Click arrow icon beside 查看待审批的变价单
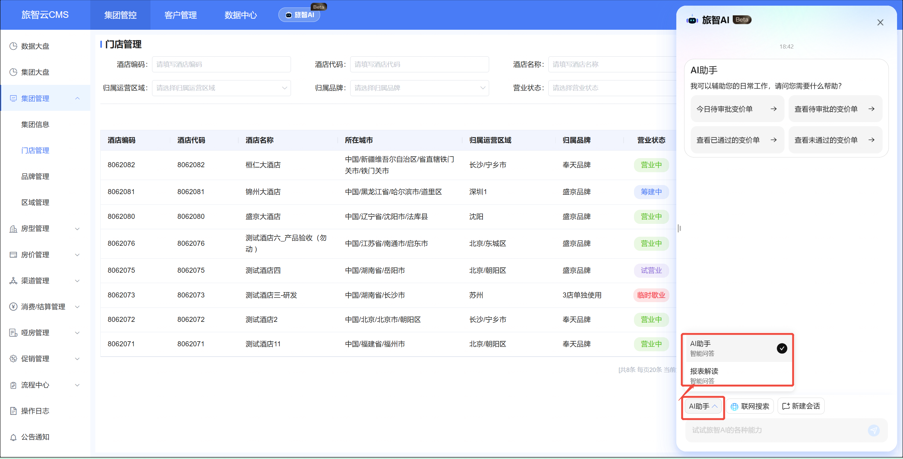 pos(871,109)
